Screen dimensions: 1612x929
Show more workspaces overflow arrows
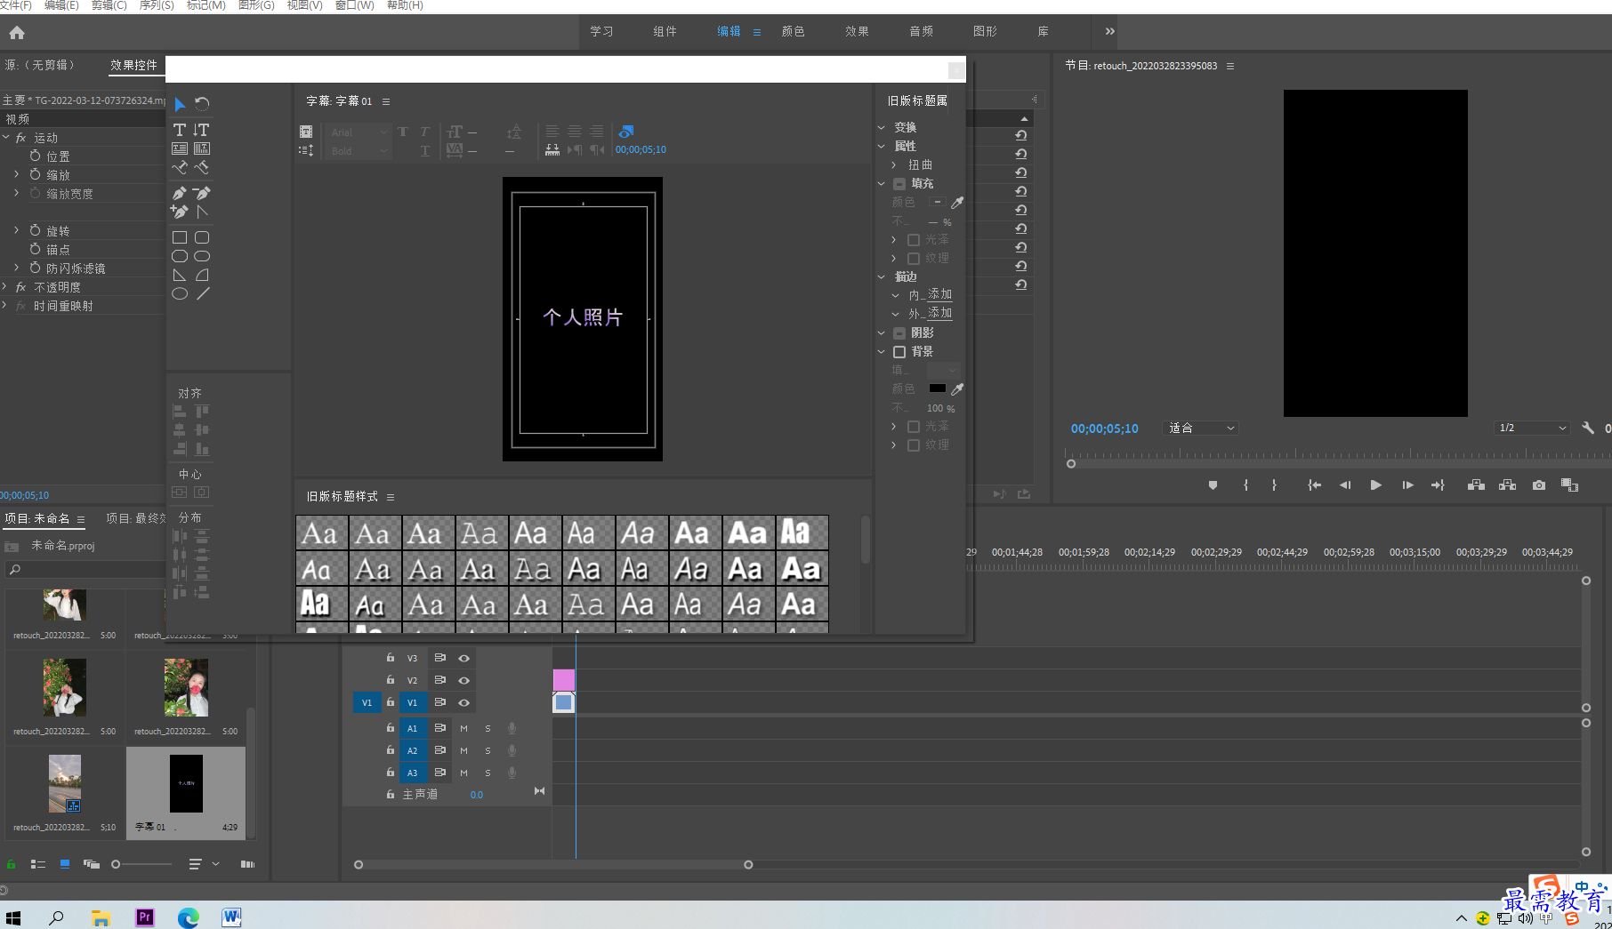click(1109, 32)
